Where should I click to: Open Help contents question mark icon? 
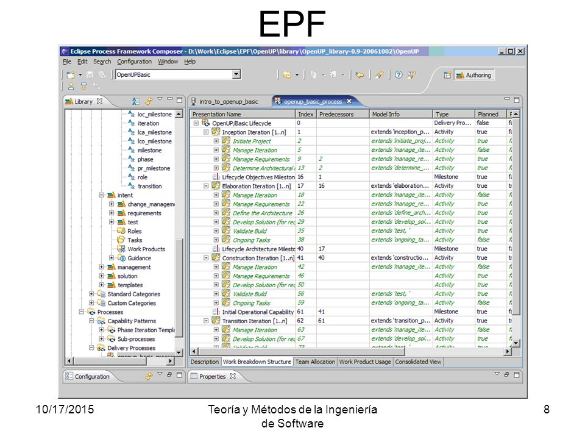pos(399,75)
